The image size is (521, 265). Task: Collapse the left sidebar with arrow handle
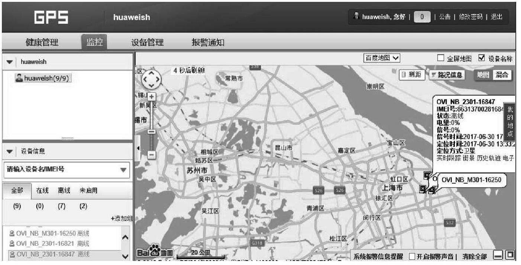tap(138, 148)
